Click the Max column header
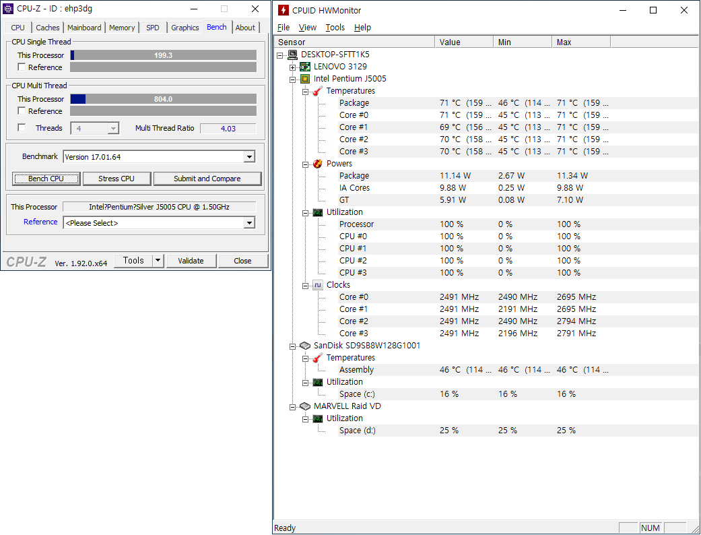Viewport: 701px width, 535px height. (581, 42)
